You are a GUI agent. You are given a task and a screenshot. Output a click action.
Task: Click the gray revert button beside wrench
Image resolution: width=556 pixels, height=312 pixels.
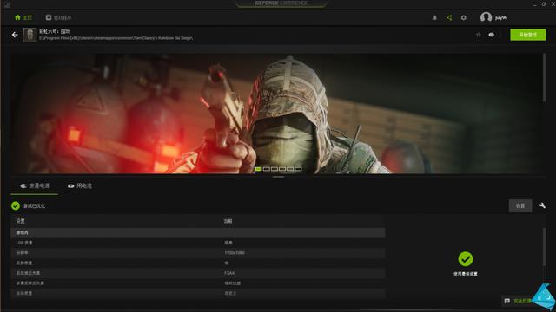click(520, 206)
